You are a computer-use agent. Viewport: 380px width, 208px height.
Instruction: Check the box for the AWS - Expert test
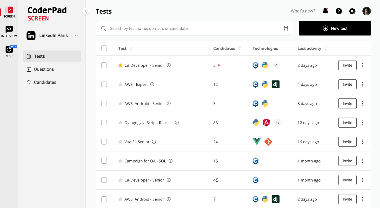click(104, 85)
